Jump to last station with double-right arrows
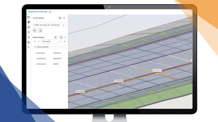This screenshot has height=122, width=218. (64, 42)
